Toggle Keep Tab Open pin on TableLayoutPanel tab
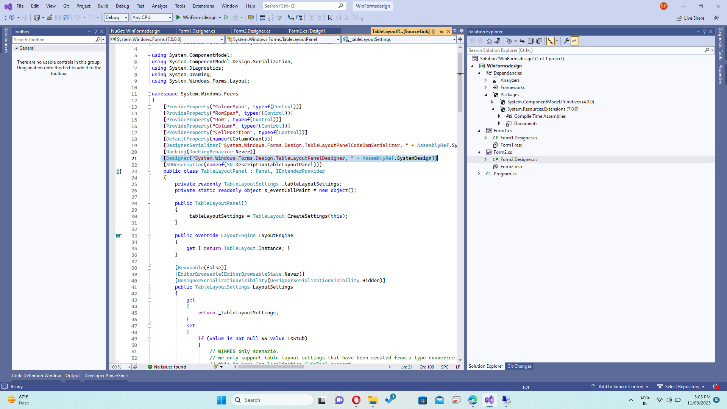The height and width of the screenshot is (409, 727). pyautogui.click(x=441, y=31)
